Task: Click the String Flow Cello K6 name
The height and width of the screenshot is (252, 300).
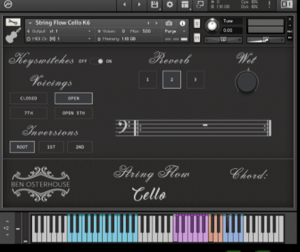Action: coord(63,23)
